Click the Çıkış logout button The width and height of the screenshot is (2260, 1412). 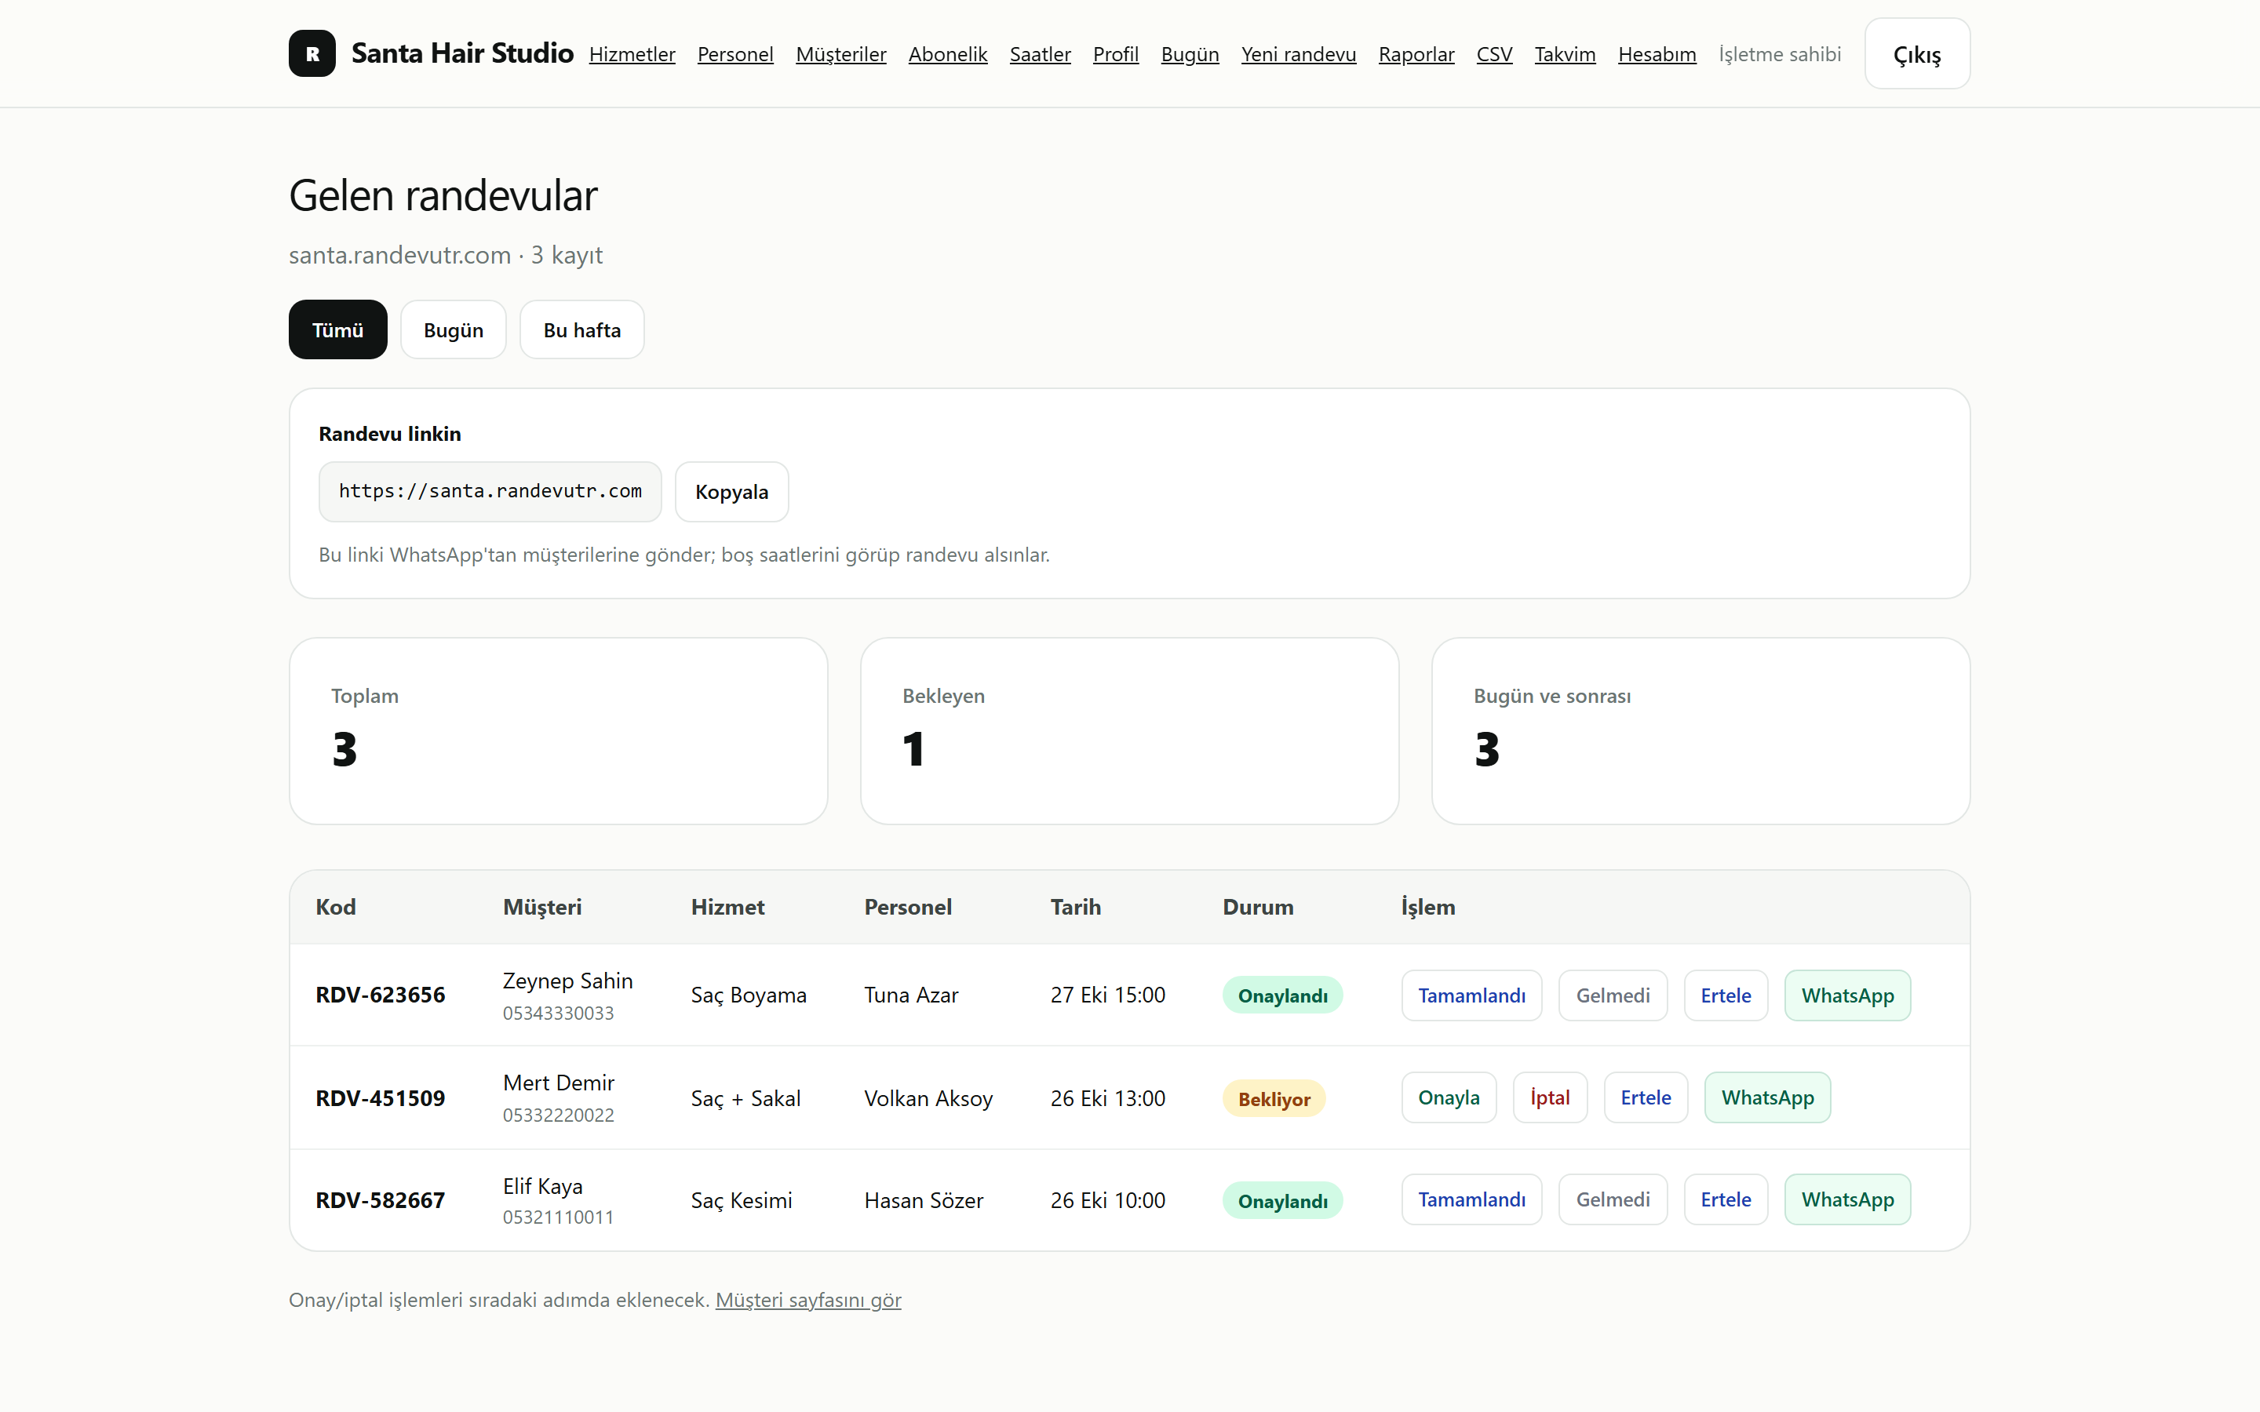(1917, 54)
